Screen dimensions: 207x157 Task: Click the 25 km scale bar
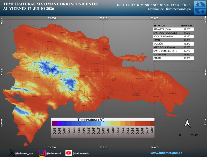[186, 139]
